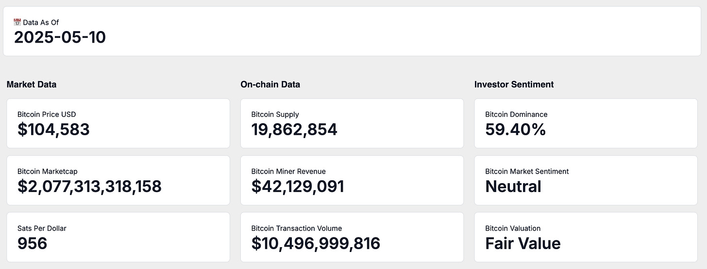Click the Bitcoin Supply label
Image resolution: width=707 pixels, height=269 pixels.
coord(275,114)
